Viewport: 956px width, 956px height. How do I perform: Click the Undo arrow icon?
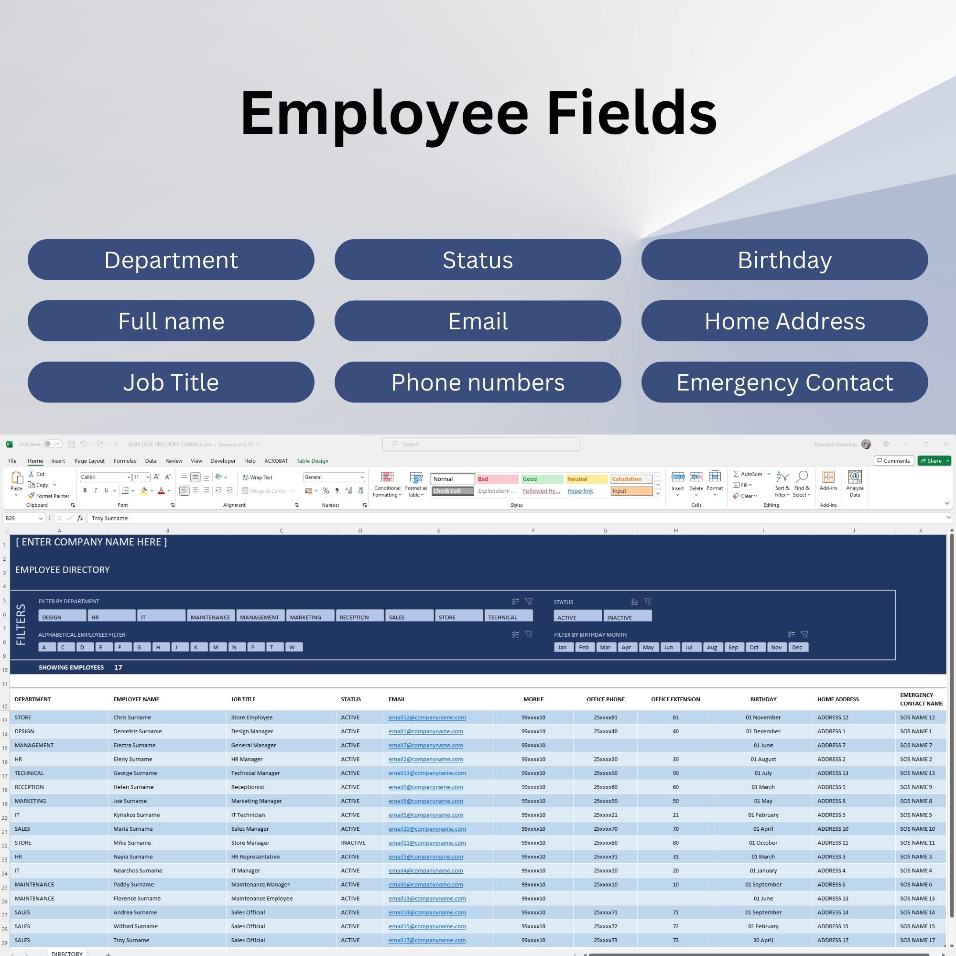click(x=84, y=445)
